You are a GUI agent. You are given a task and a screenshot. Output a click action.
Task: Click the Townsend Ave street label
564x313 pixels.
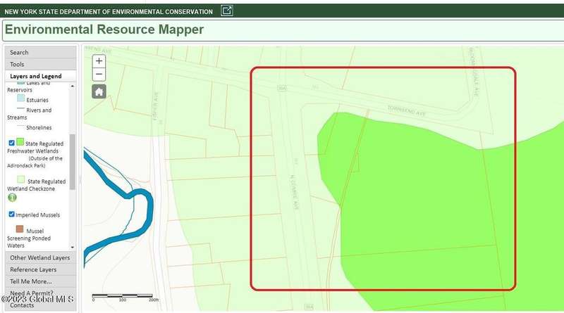407,111
